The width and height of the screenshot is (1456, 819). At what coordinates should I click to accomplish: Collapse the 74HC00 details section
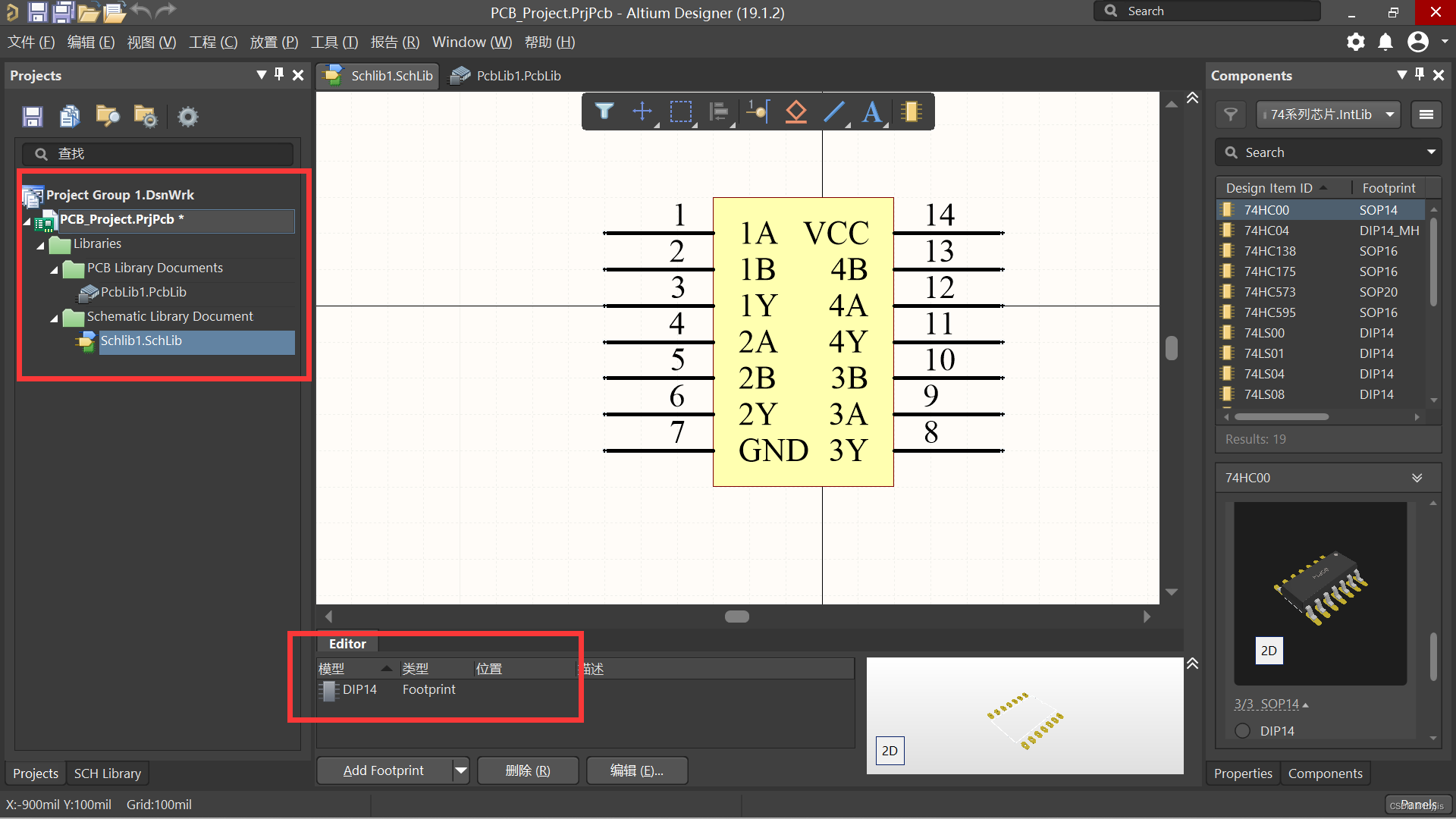pos(1417,478)
